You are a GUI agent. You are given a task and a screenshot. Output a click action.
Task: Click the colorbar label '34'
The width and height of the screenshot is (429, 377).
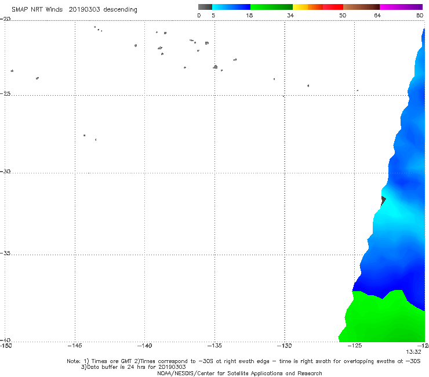click(290, 15)
